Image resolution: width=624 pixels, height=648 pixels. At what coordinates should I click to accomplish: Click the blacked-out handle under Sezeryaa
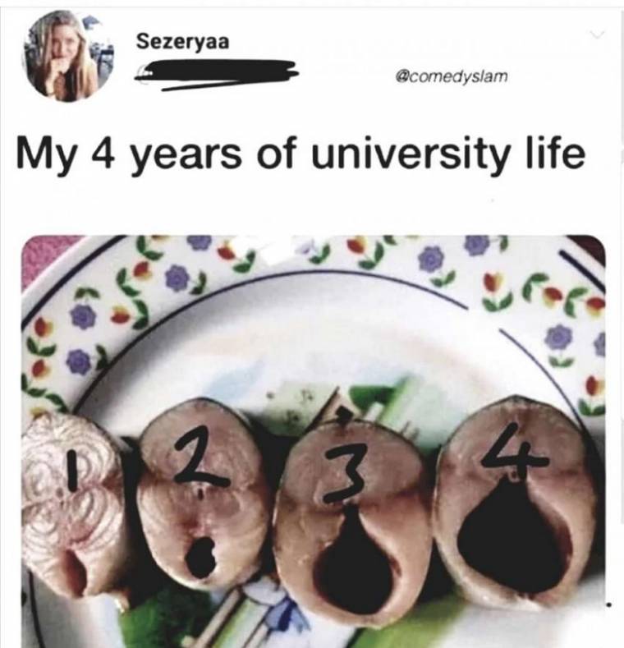(217, 75)
